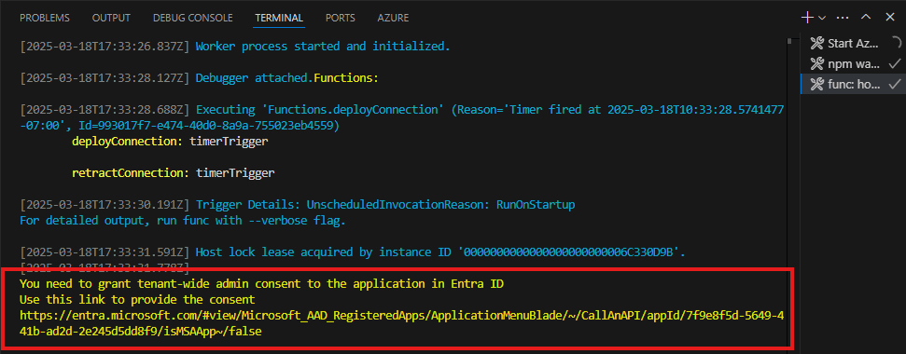Viewport: 906px width, 354px height.
Task: Click the 'retractConnection: timerTrigger' line
Action: [x=174, y=172]
